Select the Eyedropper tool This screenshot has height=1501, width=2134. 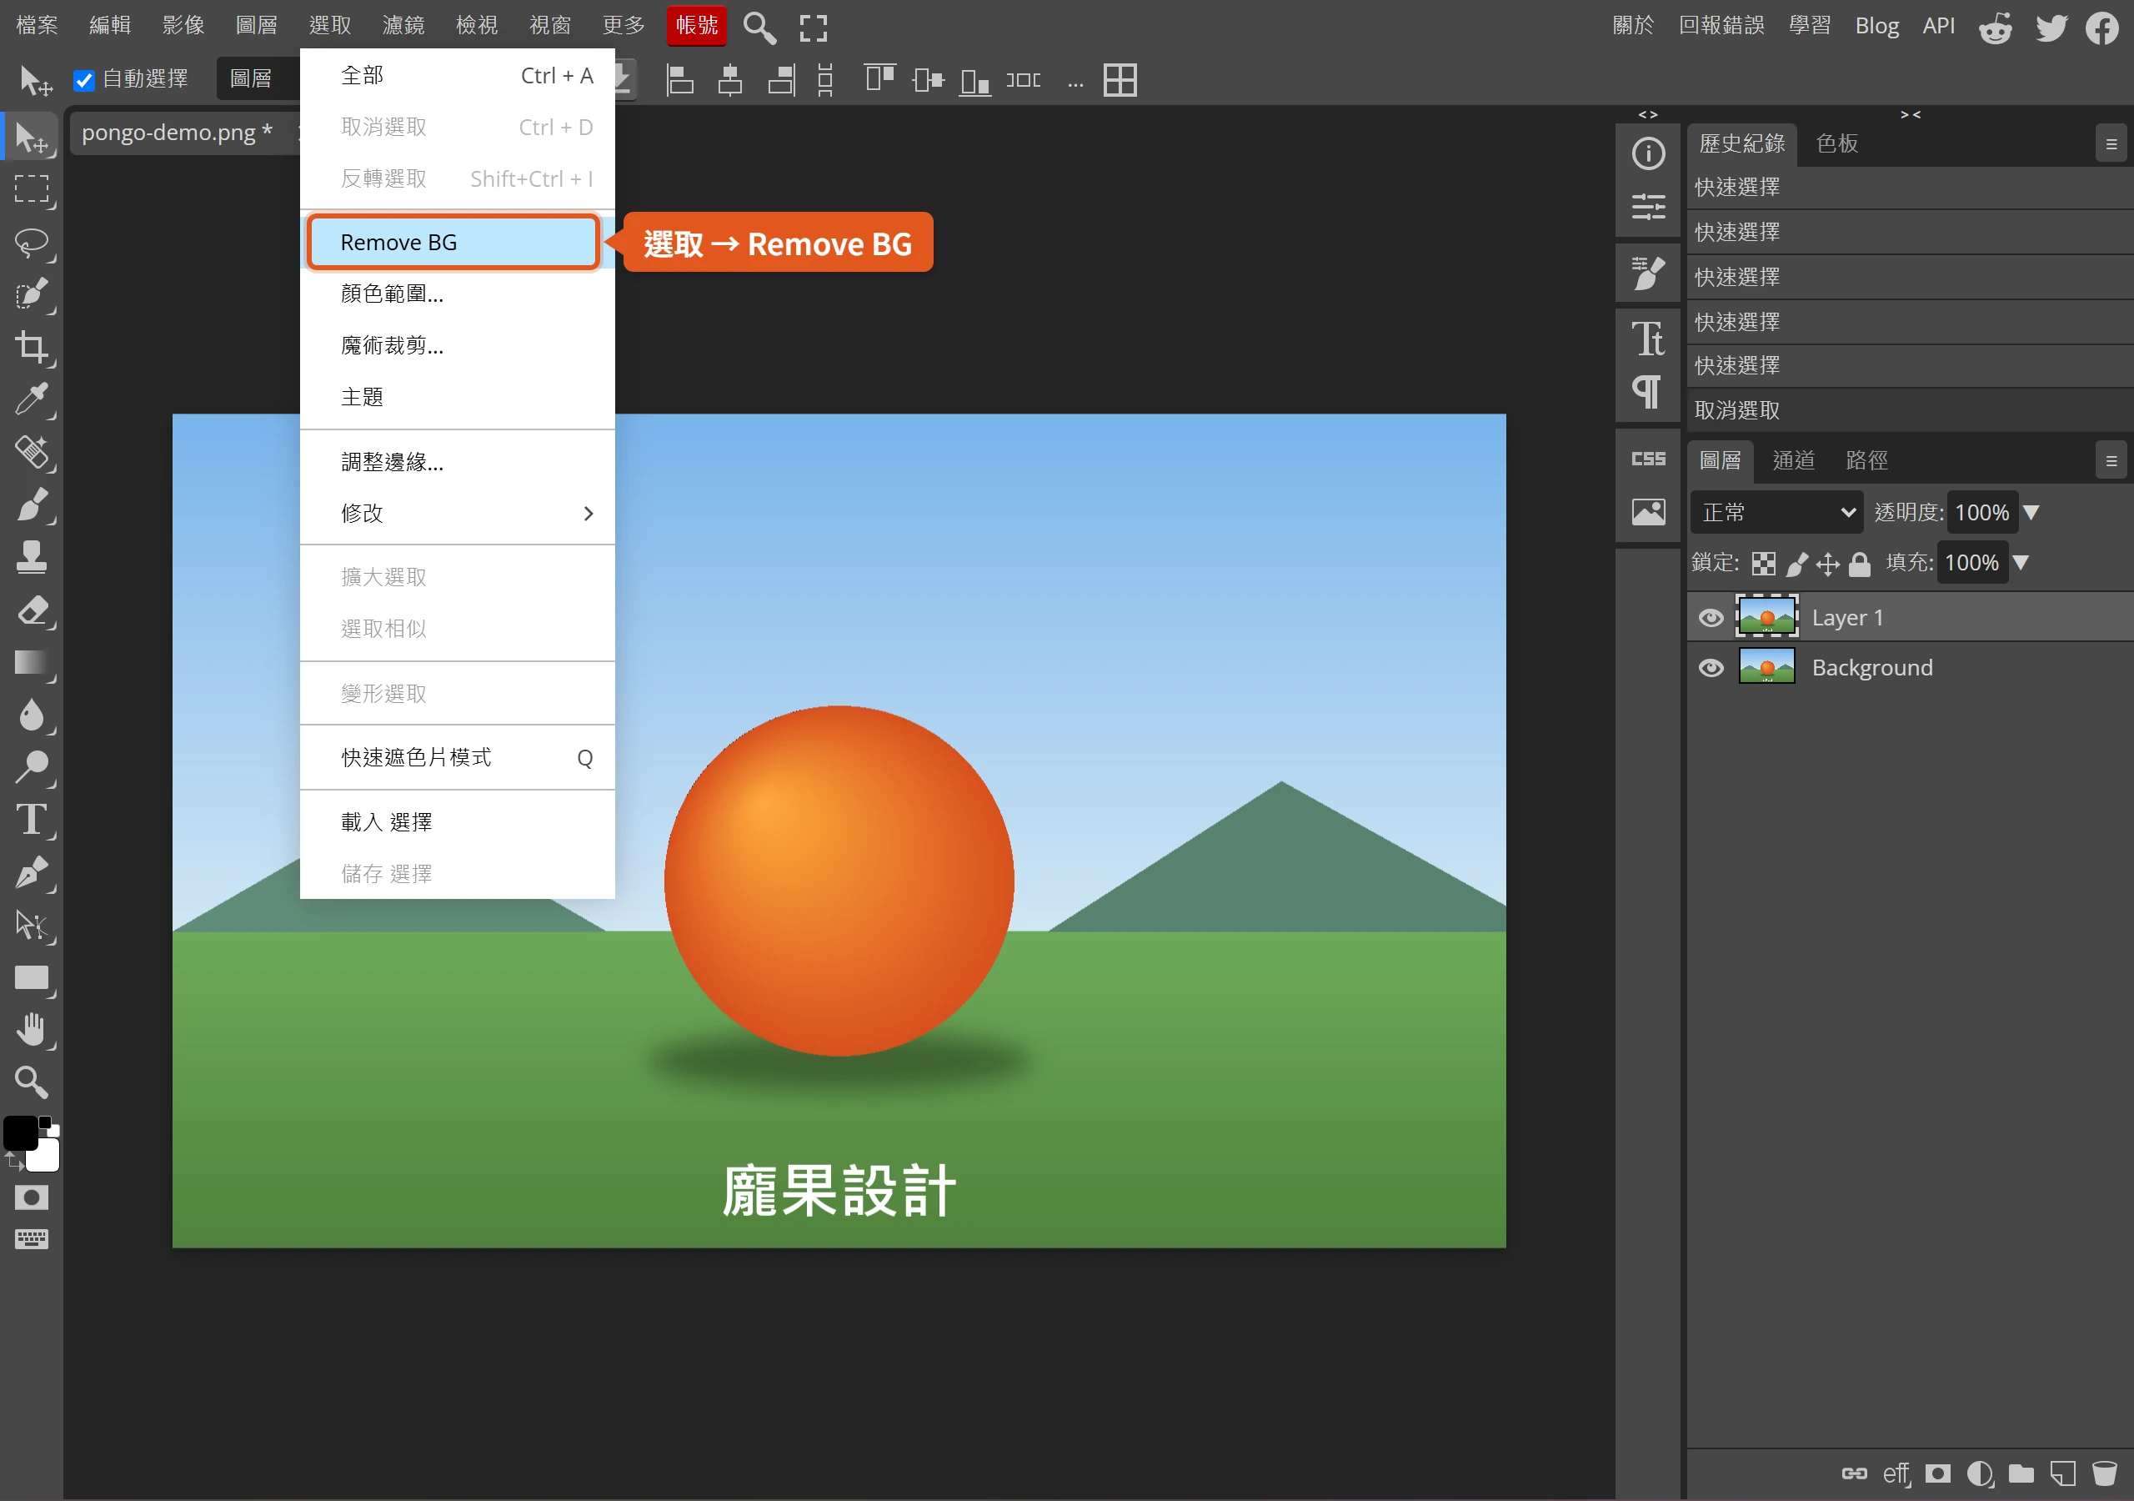[x=32, y=400]
